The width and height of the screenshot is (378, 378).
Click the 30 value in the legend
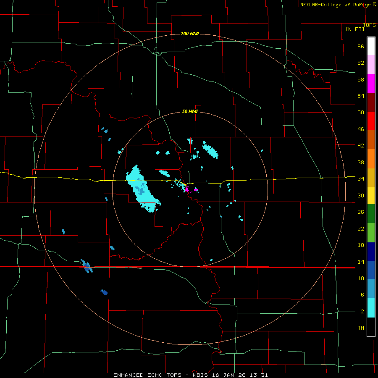[361, 195]
